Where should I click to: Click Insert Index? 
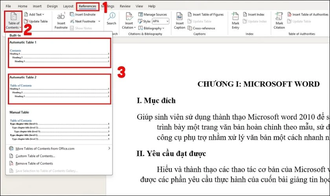(x=254, y=15)
